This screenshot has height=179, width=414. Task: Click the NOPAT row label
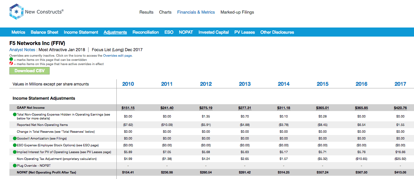point(46,173)
